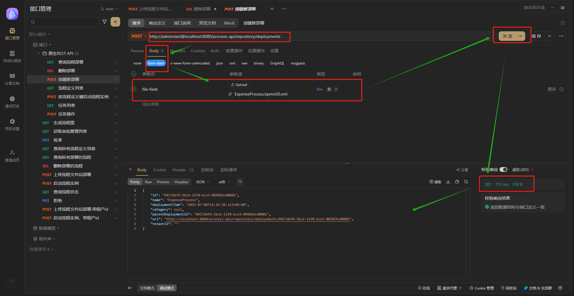Open the 自动化测试 sidebar icon
The image size is (574, 296).
(12, 56)
